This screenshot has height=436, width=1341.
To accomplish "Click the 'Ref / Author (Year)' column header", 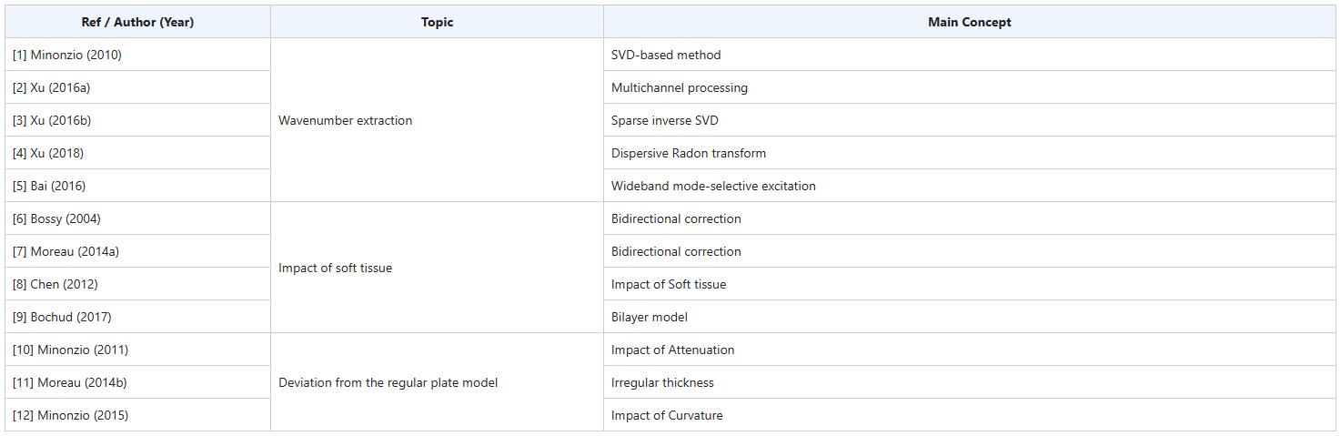I will (137, 22).
